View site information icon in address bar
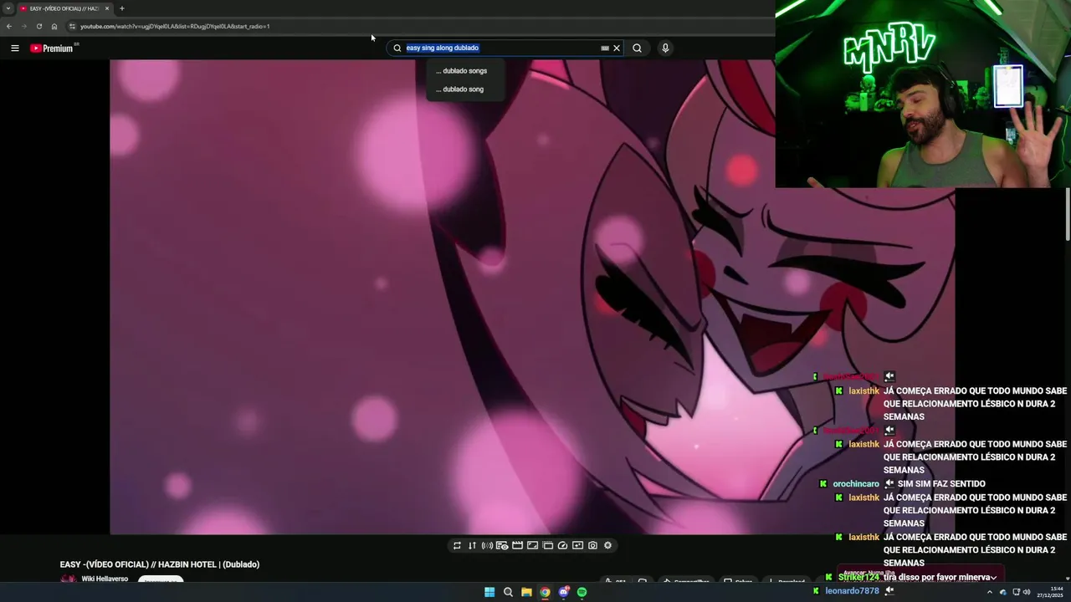Screen dimensions: 1071x602 pyautogui.click(x=72, y=26)
